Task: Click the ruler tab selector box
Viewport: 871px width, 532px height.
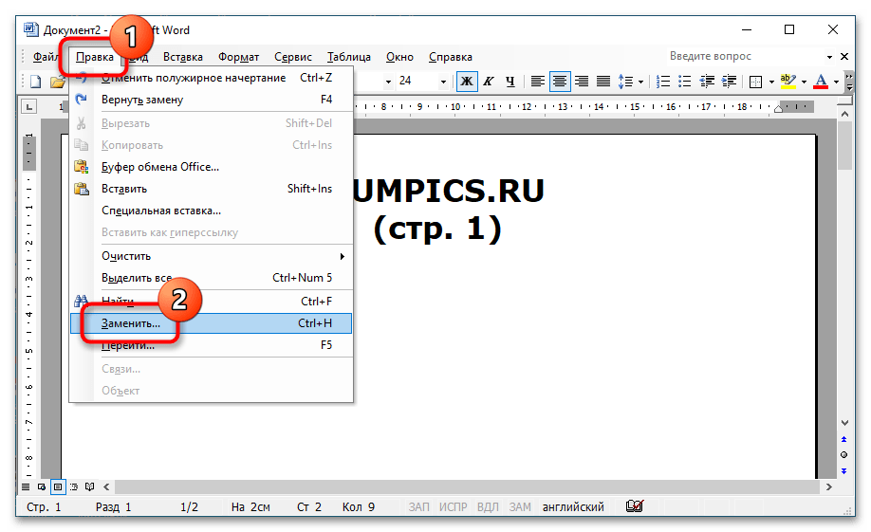Action: pyautogui.click(x=28, y=106)
